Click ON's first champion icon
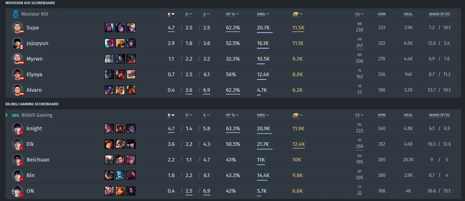The height and width of the screenshot is (201, 465). pos(109,191)
